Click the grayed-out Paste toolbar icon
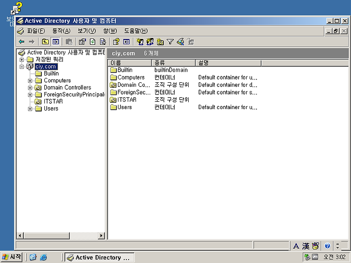 pyautogui.click(x=69, y=41)
